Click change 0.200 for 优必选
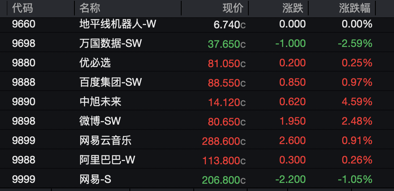This screenshot has height=191, width=394. pos(292,63)
